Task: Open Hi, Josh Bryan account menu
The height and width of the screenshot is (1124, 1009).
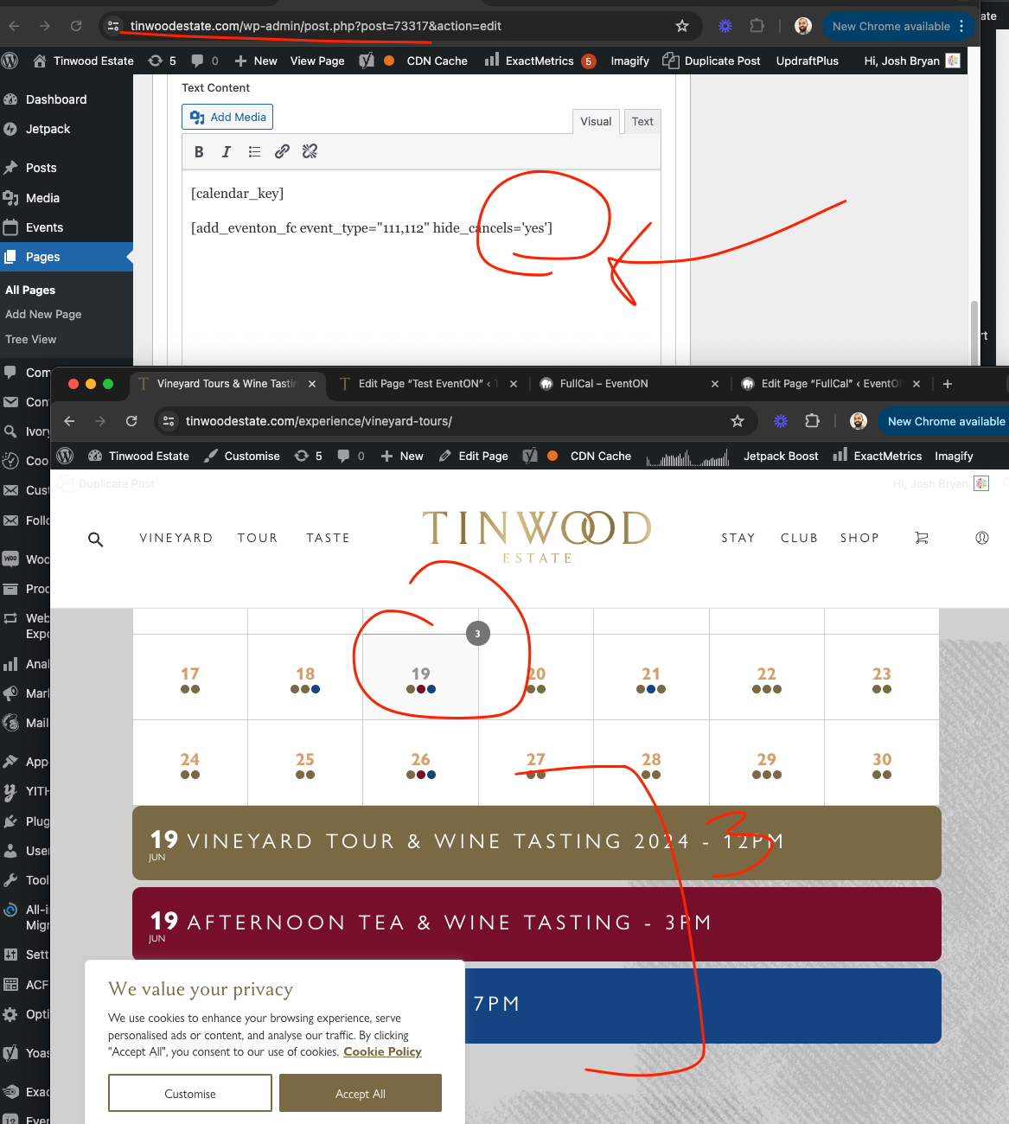Action: [x=912, y=61]
